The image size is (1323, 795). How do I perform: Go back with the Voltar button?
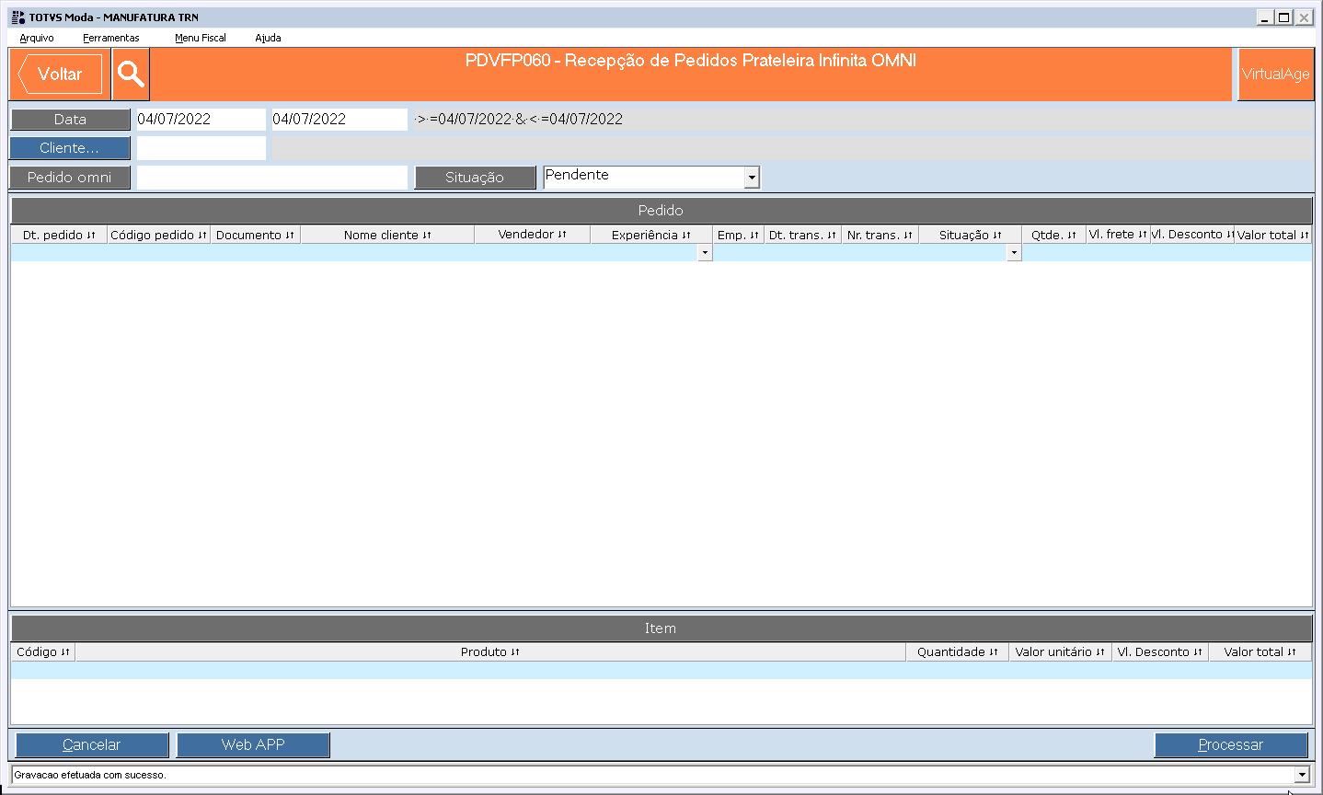[x=60, y=75]
